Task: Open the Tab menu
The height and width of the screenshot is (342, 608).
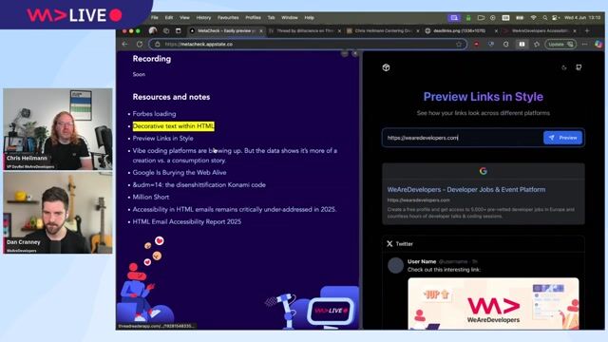Action: (271, 18)
